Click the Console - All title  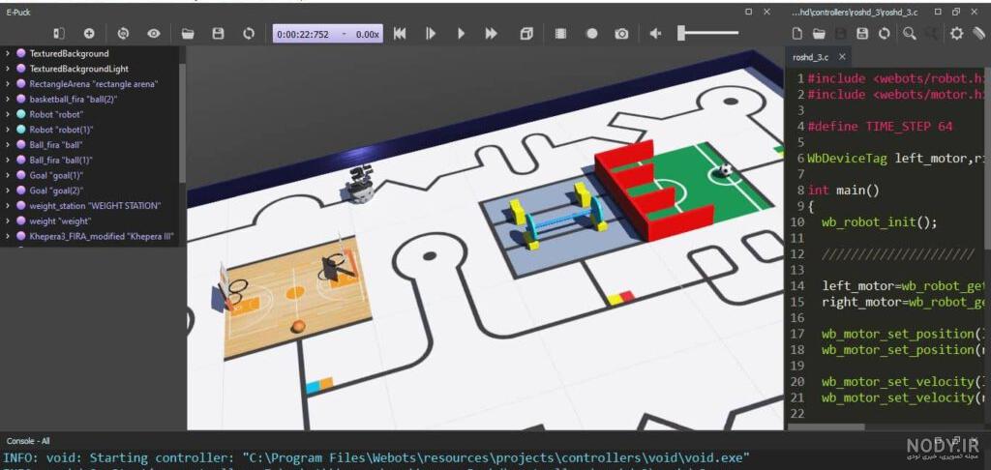point(28,441)
